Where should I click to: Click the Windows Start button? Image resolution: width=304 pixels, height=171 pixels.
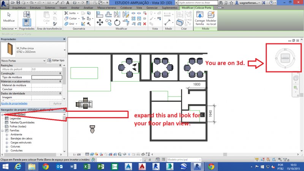click(x=5, y=166)
